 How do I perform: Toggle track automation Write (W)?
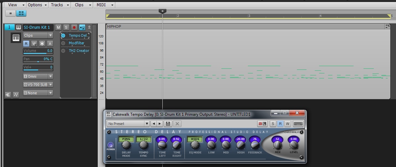pos(34,44)
